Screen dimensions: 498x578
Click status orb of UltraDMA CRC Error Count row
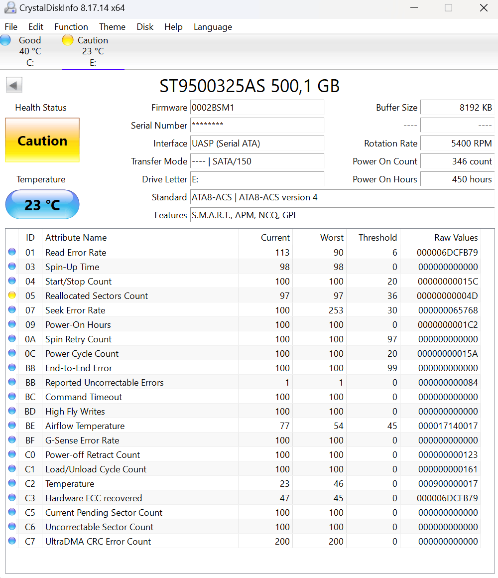tap(12, 541)
